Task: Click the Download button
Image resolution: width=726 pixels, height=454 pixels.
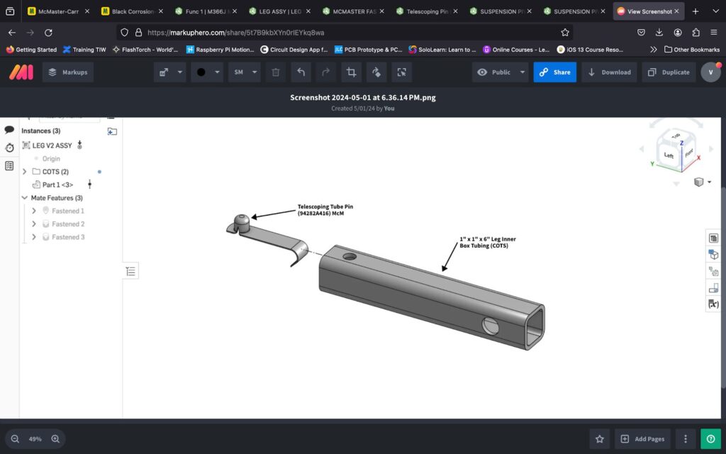Action: pyautogui.click(x=609, y=72)
